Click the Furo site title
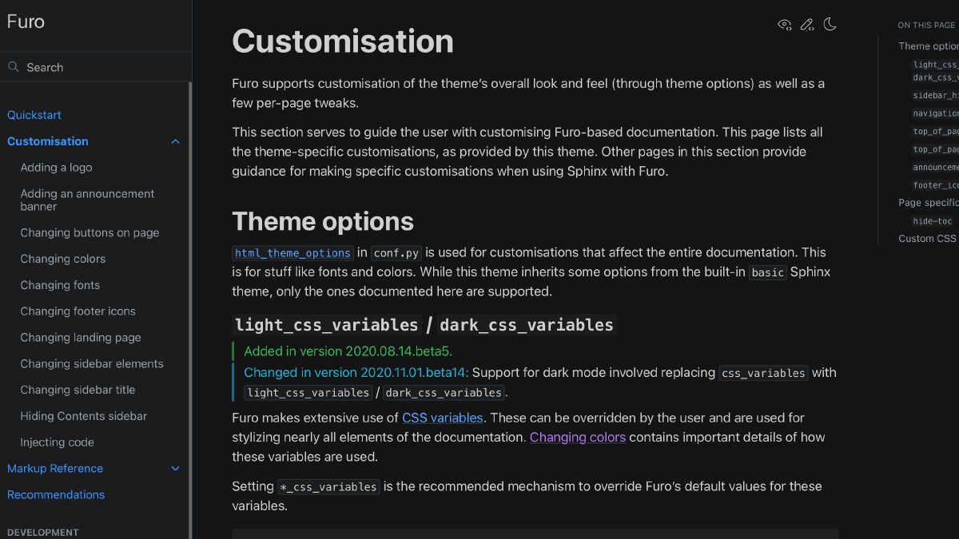The width and height of the screenshot is (959, 539). 26,22
